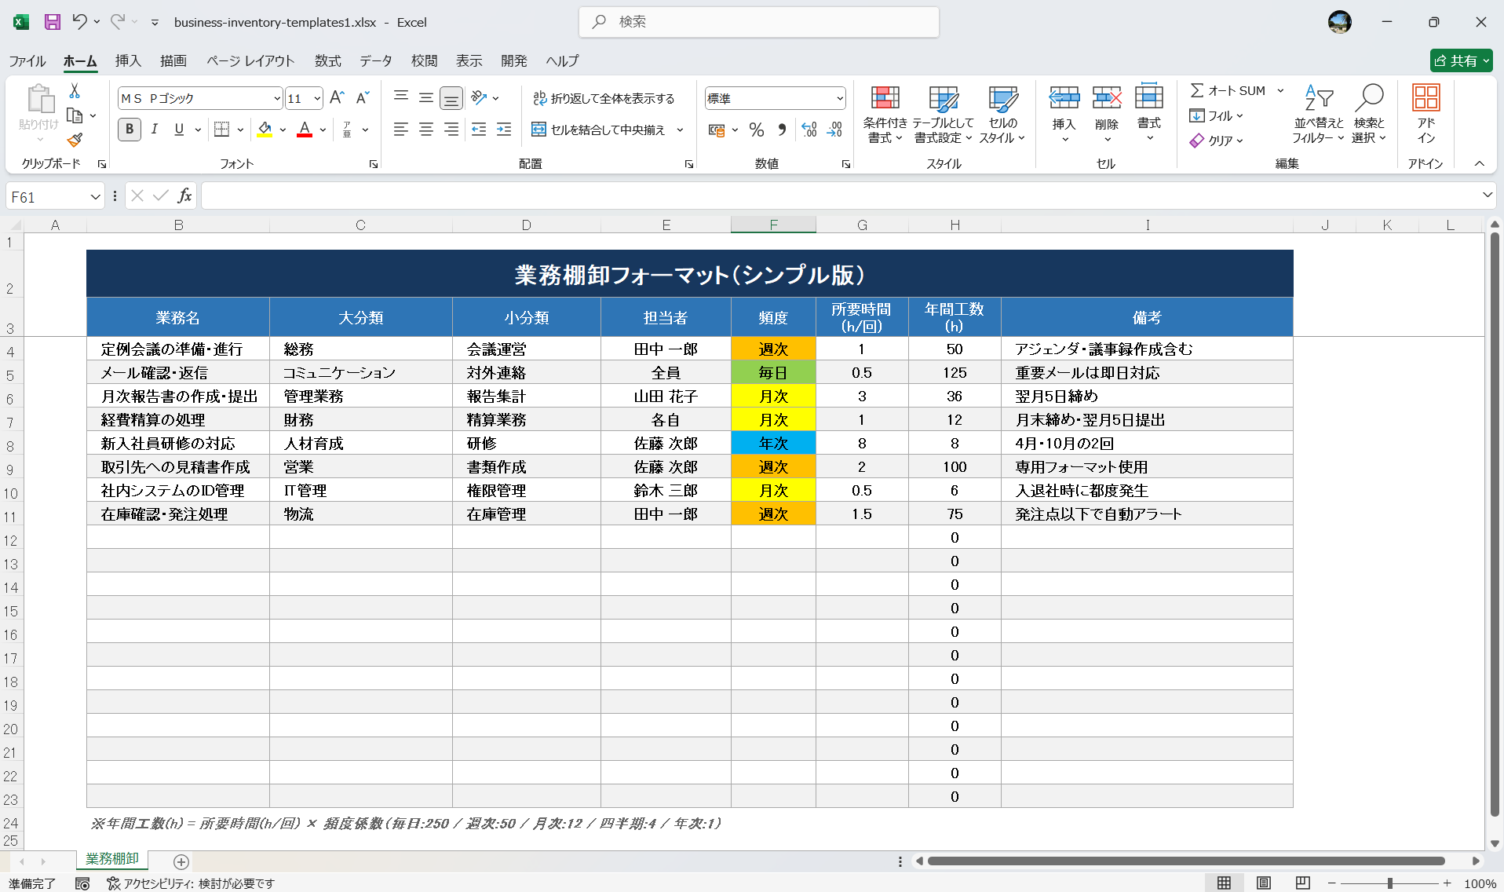Toggle Center horizontal alignment
1504x892 pixels.
pos(425,130)
